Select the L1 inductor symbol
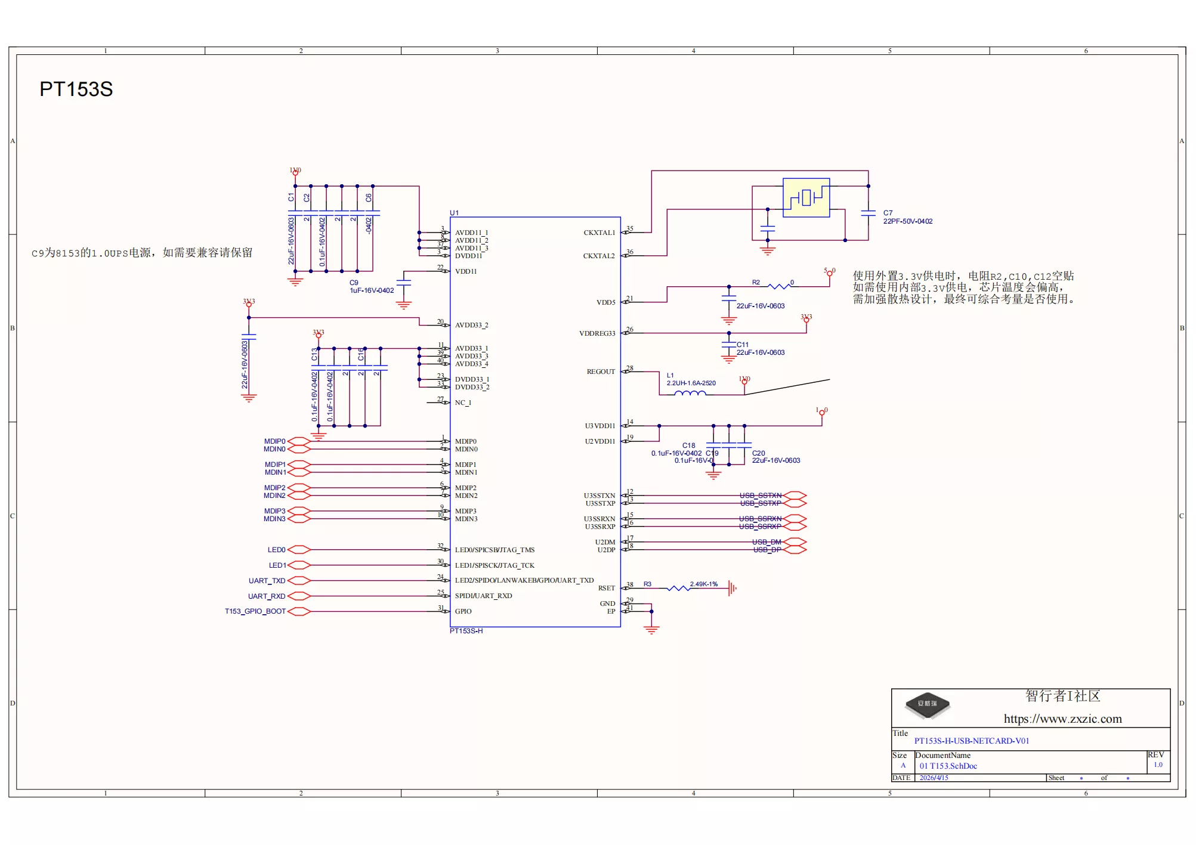 (x=690, y=393)
